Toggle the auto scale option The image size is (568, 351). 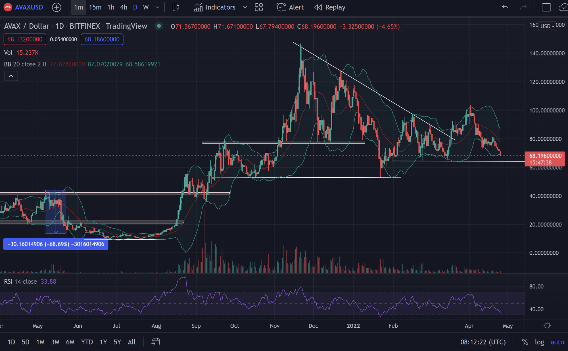click(557, 342)
